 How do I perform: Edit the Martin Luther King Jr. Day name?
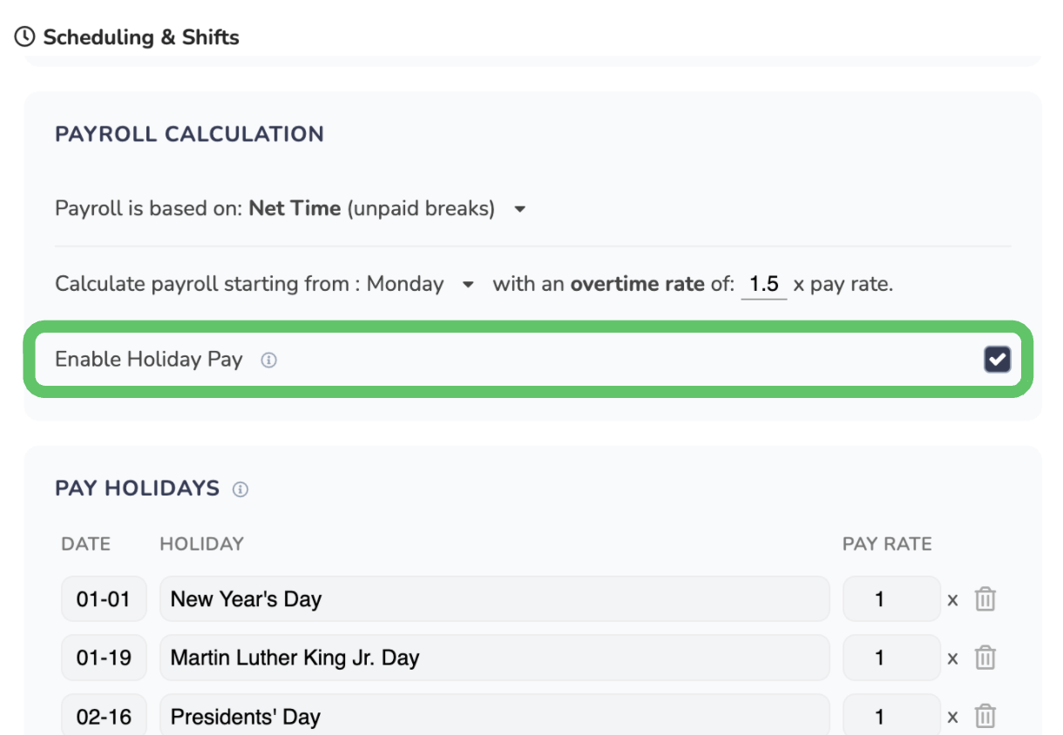[x=494, y=657]
